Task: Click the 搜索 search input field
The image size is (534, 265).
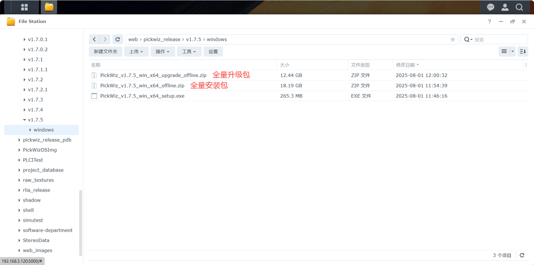Action: pos(499,40)
